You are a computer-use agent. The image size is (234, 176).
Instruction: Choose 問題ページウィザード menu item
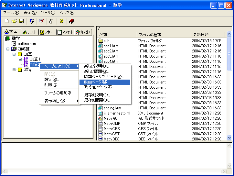click(105, 77)
